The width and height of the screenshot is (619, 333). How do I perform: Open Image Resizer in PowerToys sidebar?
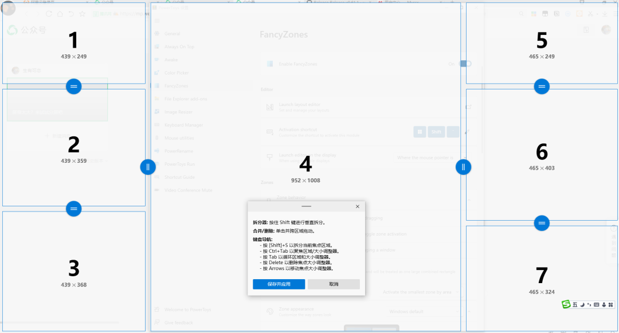pos(178,112)
